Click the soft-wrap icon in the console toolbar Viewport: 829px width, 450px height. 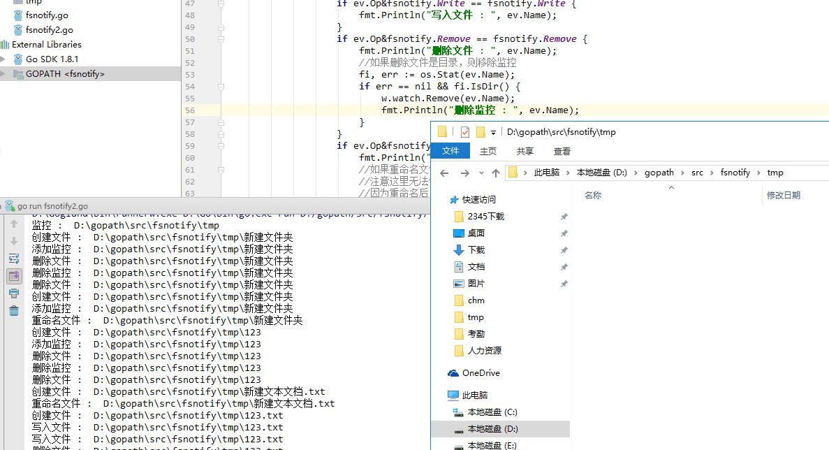tap(14, 256)
